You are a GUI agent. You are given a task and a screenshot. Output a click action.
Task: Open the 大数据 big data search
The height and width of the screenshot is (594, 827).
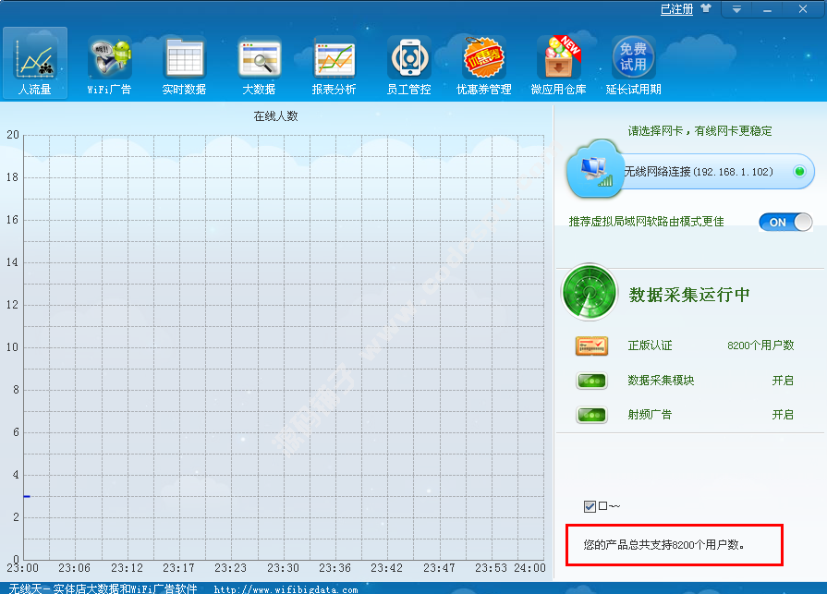pyautogui.click(x=259, y=65)
